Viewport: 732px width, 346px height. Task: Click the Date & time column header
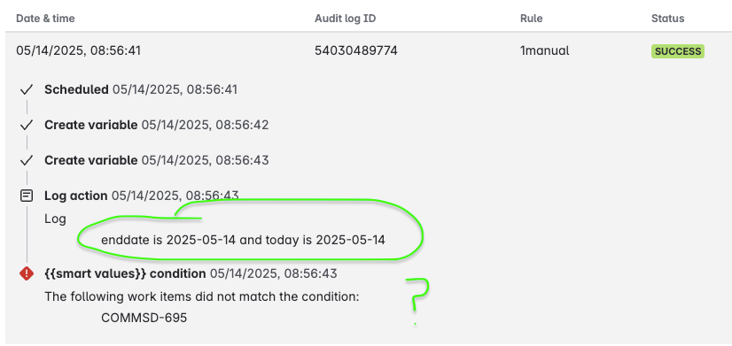(45, 19)
